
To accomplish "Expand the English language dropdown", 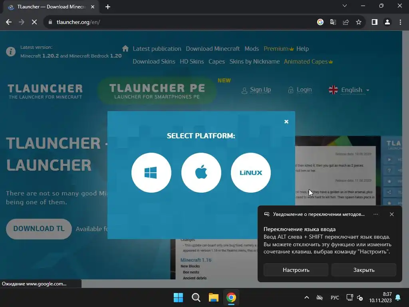I will click(349, 90).
